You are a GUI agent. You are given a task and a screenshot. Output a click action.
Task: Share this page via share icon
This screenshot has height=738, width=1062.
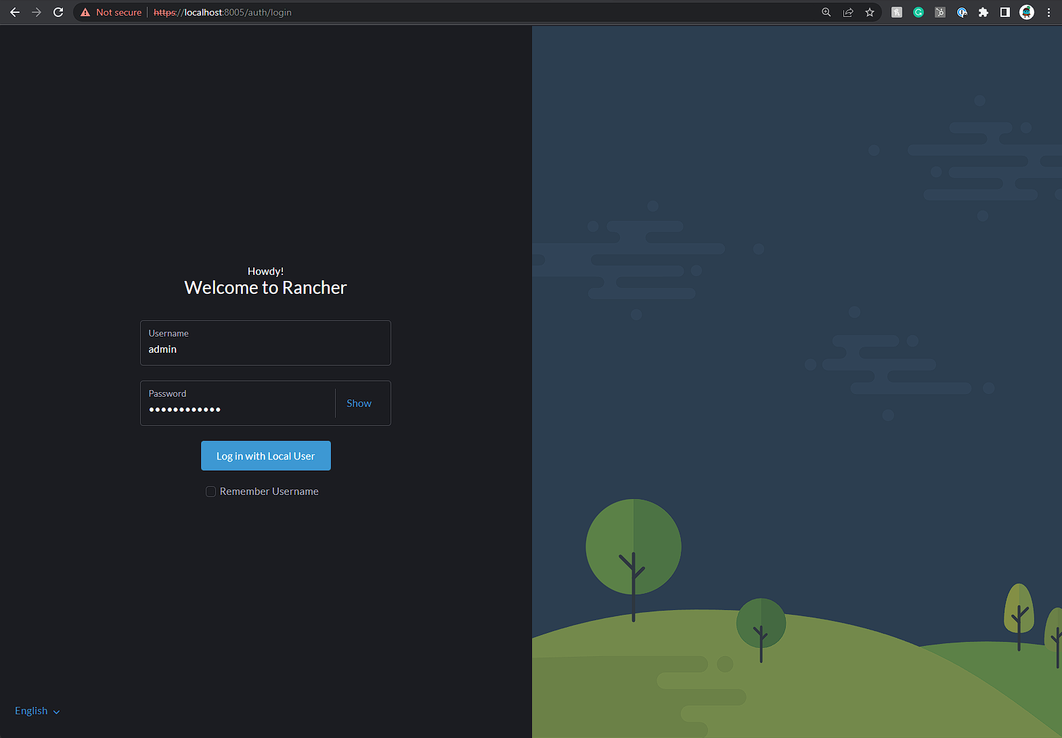[x=847, y=12]
